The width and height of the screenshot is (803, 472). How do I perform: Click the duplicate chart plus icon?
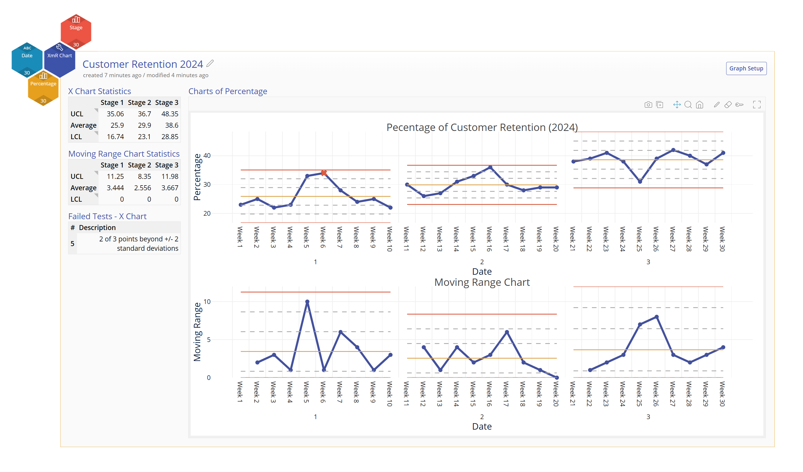tap(659, 105)
